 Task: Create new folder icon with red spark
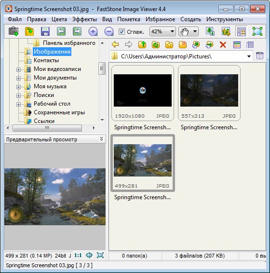(183, 44)
